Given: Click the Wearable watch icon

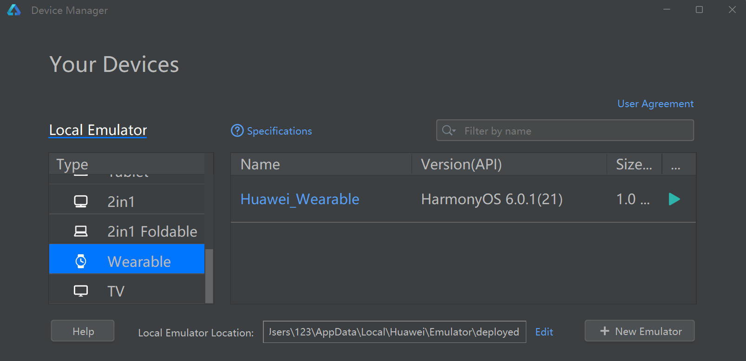Looking at the screenshot, I should coord(81,261).
